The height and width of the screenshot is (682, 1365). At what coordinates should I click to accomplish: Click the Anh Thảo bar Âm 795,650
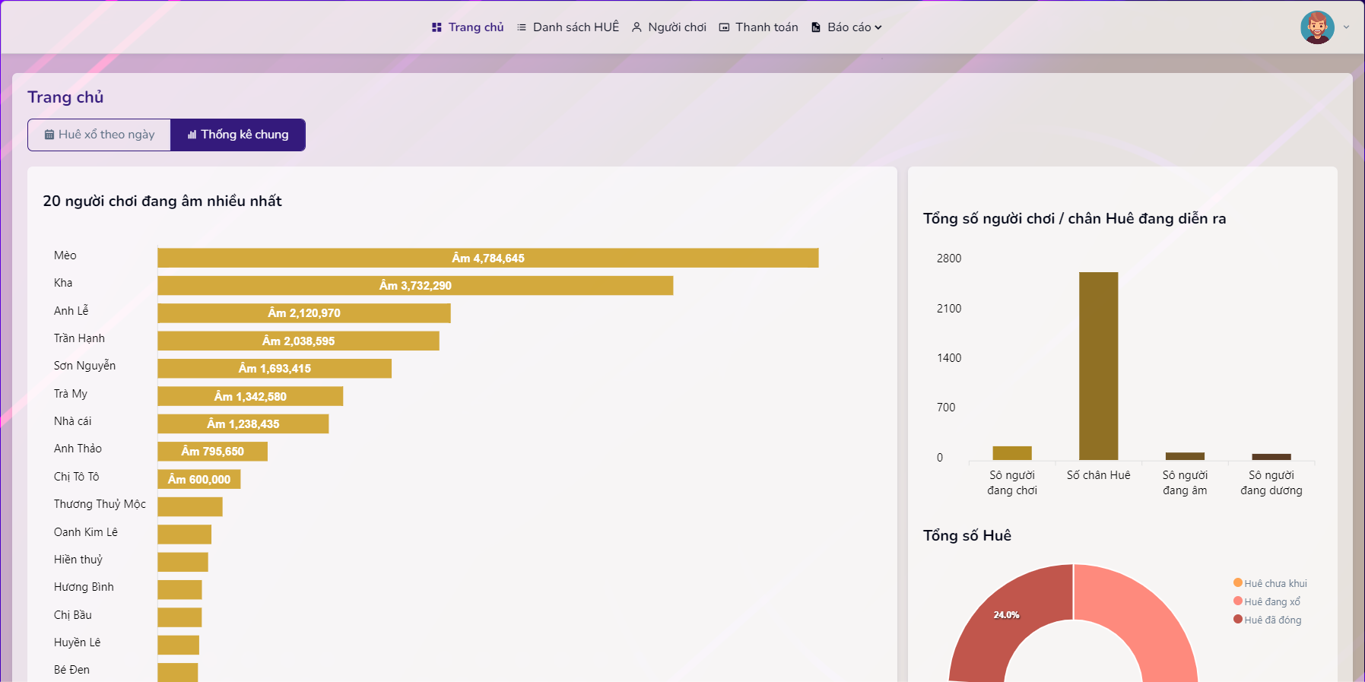212,451
